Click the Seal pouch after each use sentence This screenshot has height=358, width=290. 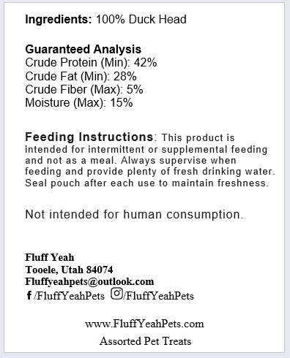coord(147,183)
